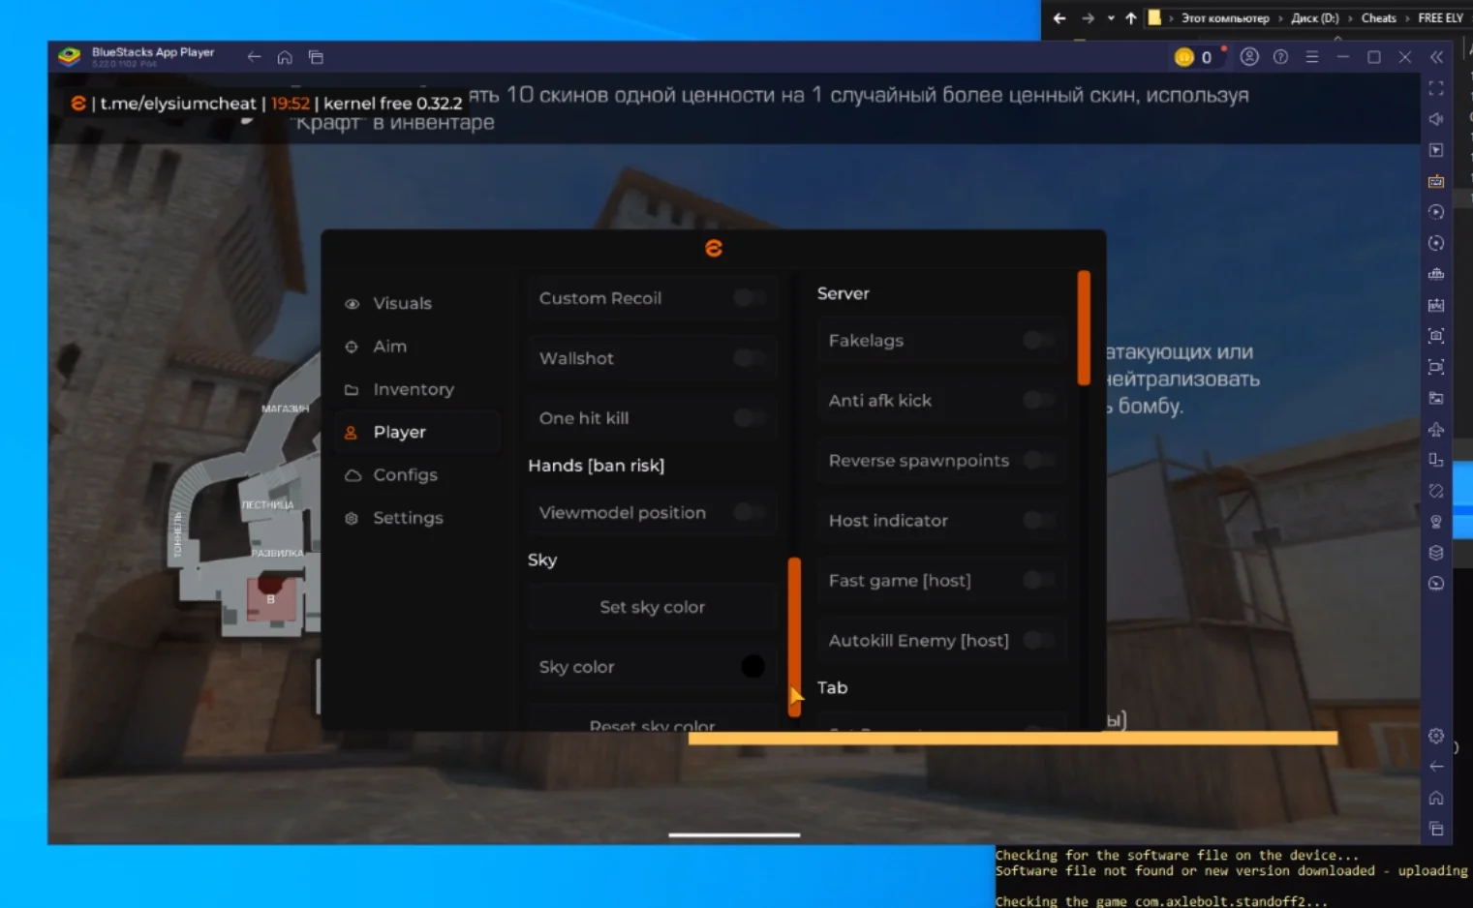This screenshot has height=908, width=1473.
Task: Expand the Cheats breadcrumb chevron
Action: point(1406,17)
